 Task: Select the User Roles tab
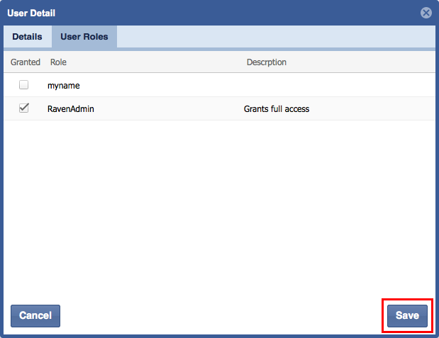click(84, 37)
